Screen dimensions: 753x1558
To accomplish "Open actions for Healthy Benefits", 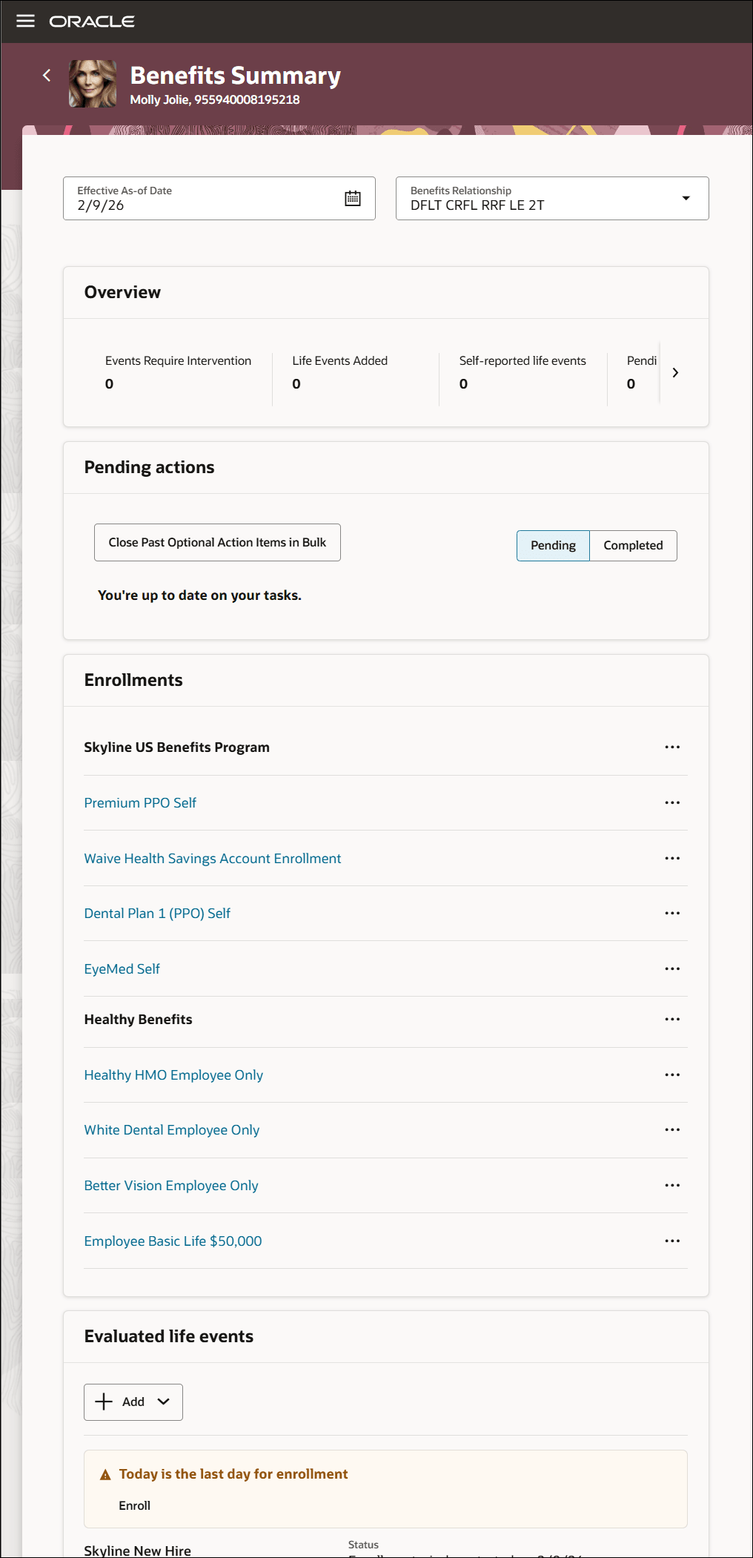I will (x=672, y=1019).
